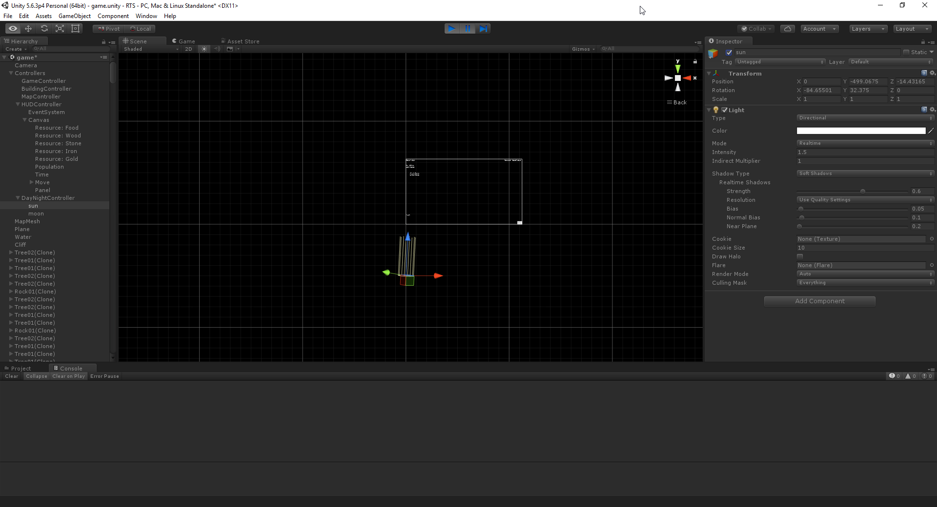
Task: Toggle Collapse in the Console
Action: point(37,376)
